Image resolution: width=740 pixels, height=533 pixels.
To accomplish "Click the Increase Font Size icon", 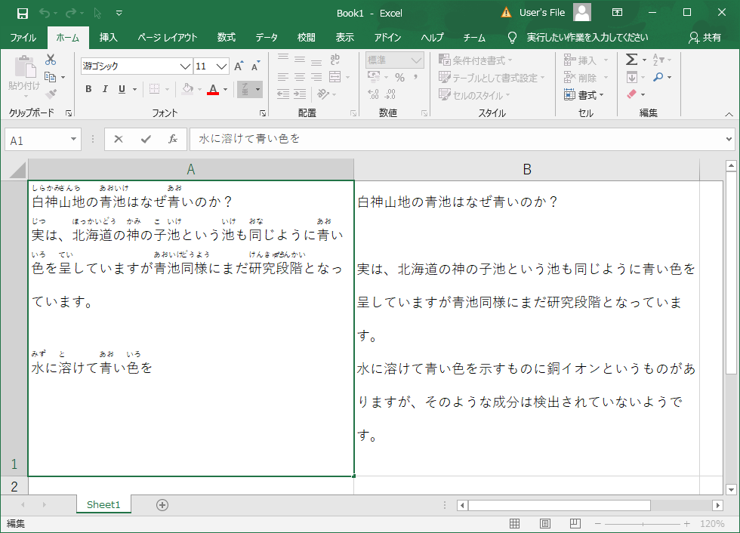I will pos(239,66).
